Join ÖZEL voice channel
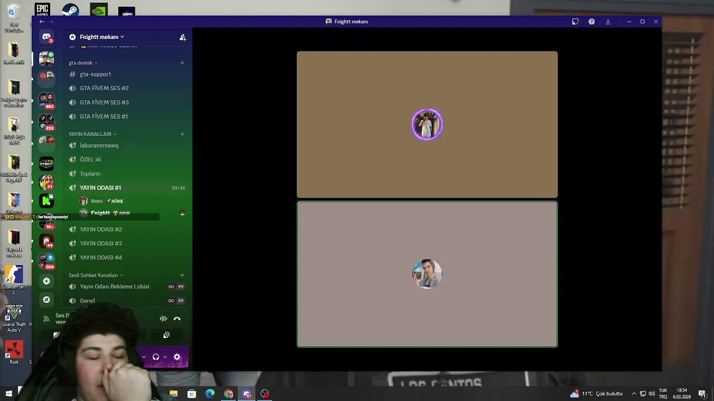This screenshot has height=401, width=714. [x=127, y=159]
